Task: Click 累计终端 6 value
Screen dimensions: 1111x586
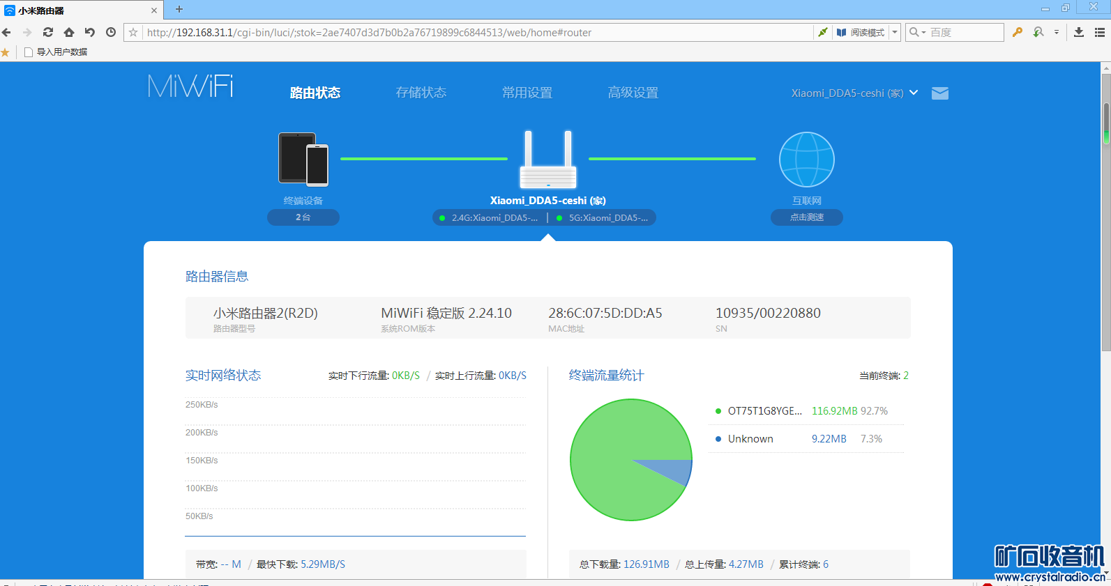Action: (x=826, y=564)
